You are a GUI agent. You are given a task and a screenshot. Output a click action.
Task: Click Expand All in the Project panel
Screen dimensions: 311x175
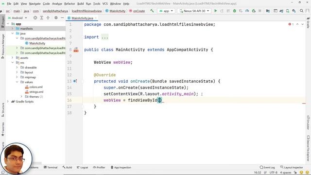(42, 18)
